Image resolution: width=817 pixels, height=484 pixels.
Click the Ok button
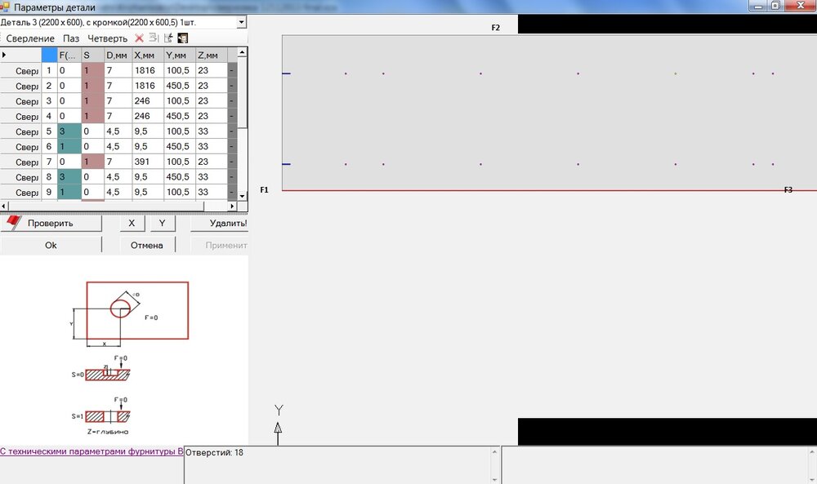(x=51, y=245)
